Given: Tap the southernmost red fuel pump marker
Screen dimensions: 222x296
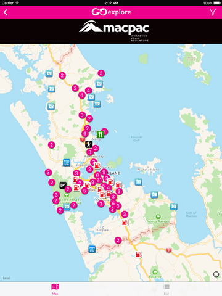Looking at the screenshot, I should point(139,254).
